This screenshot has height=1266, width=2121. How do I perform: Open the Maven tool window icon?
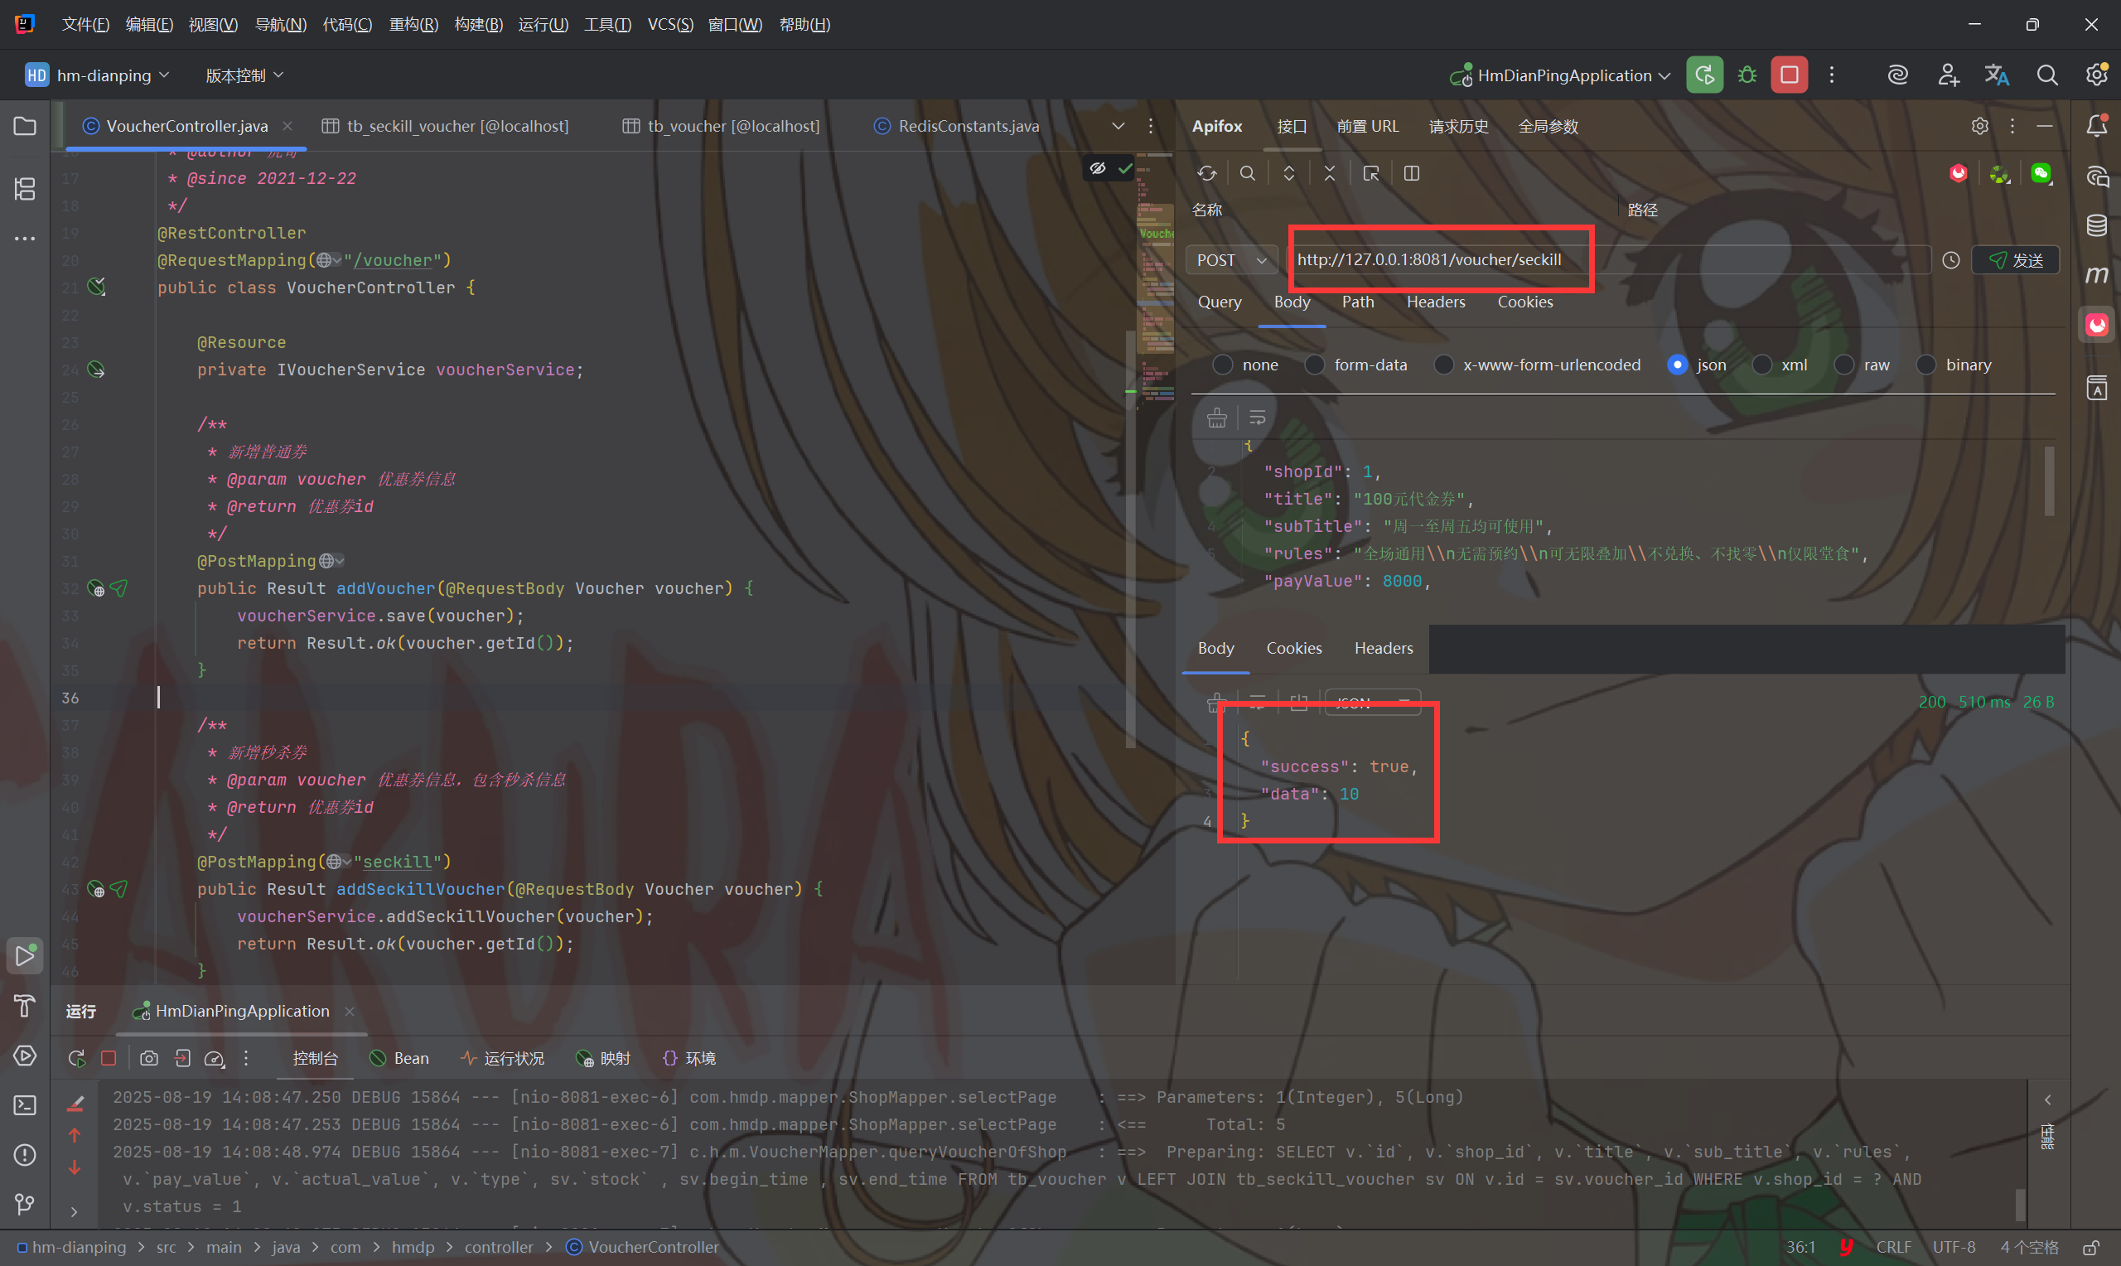[2096, 275]
